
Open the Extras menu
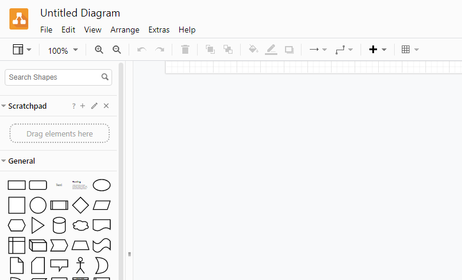(x=159, y=30)
